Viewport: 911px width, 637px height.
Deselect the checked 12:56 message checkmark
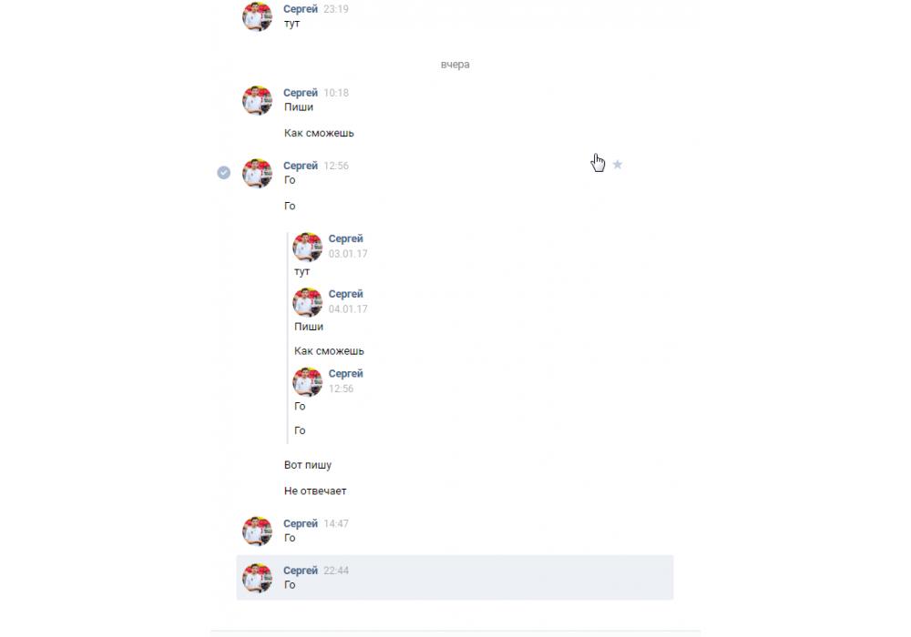coord(224,172)
